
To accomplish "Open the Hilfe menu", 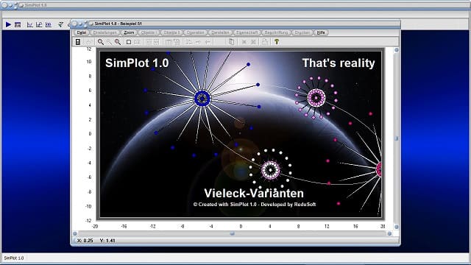I will pos(321,32).
